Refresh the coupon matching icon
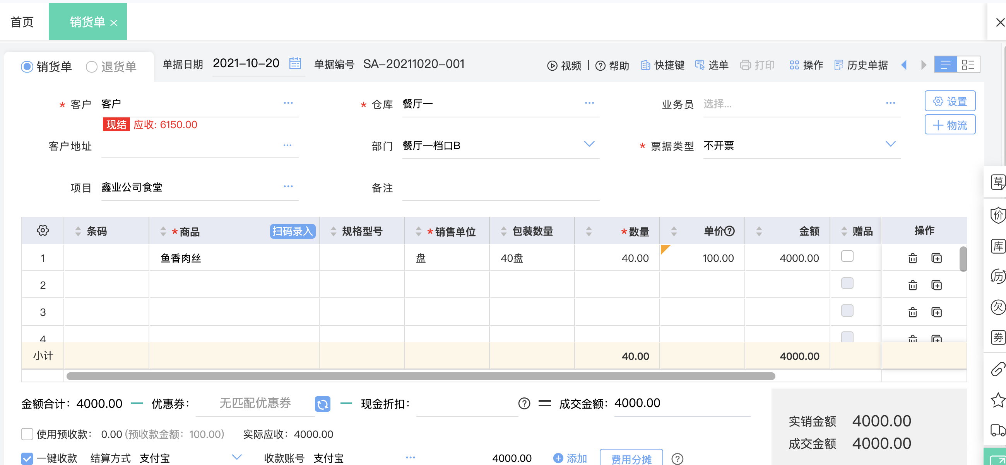 (x=323, y=404)
